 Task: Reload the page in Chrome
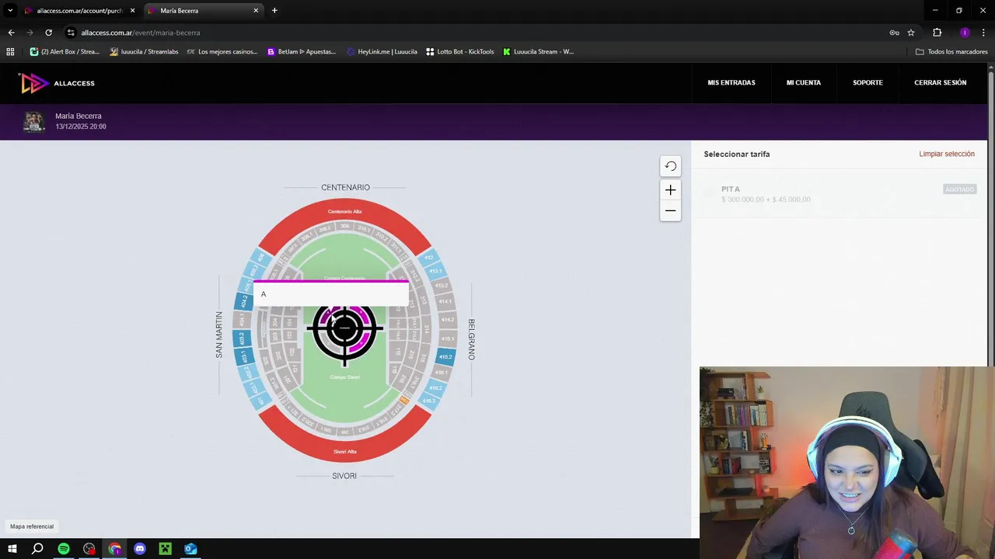tap(48, 33)
